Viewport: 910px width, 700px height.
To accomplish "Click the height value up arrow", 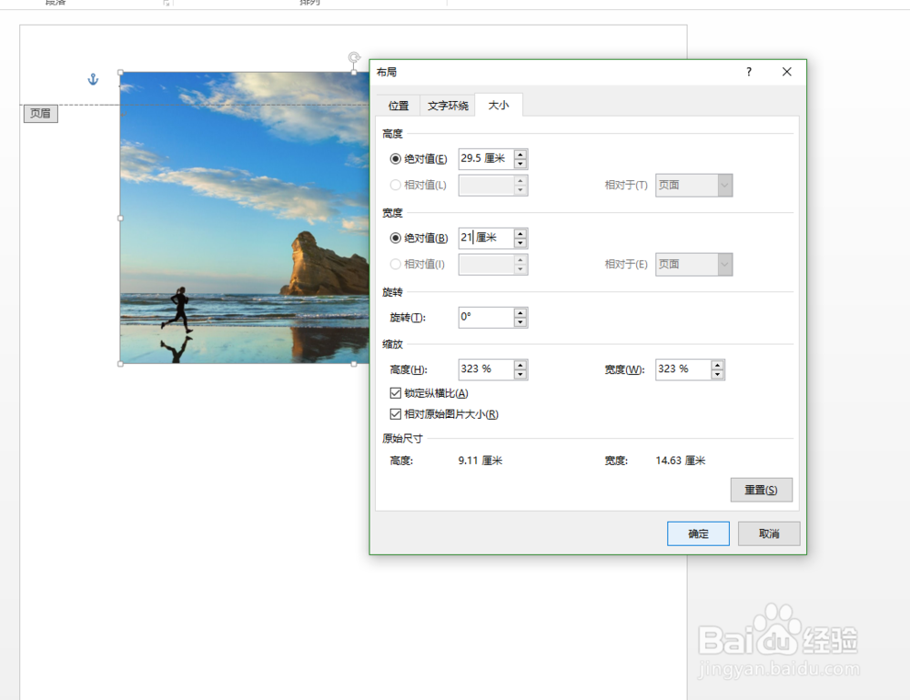I will (x=520, y=154).
